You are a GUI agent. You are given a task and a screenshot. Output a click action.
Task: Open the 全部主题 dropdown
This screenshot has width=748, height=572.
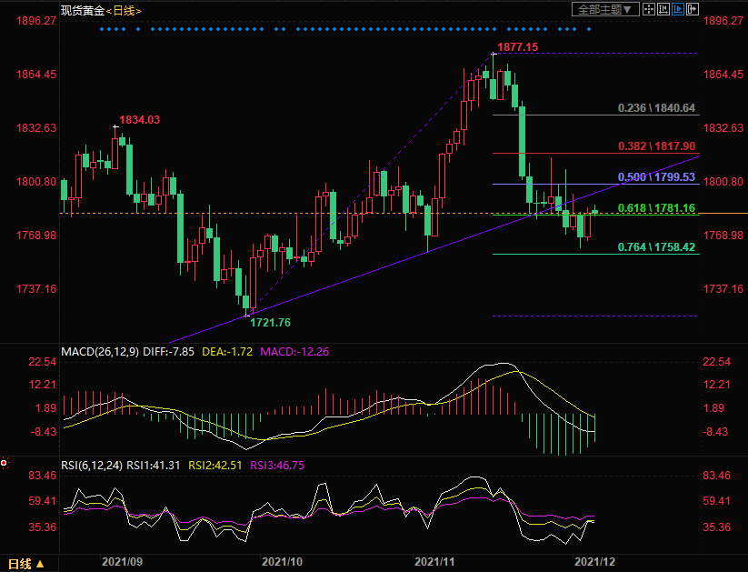pyautogui.click(x=604, y=9)
